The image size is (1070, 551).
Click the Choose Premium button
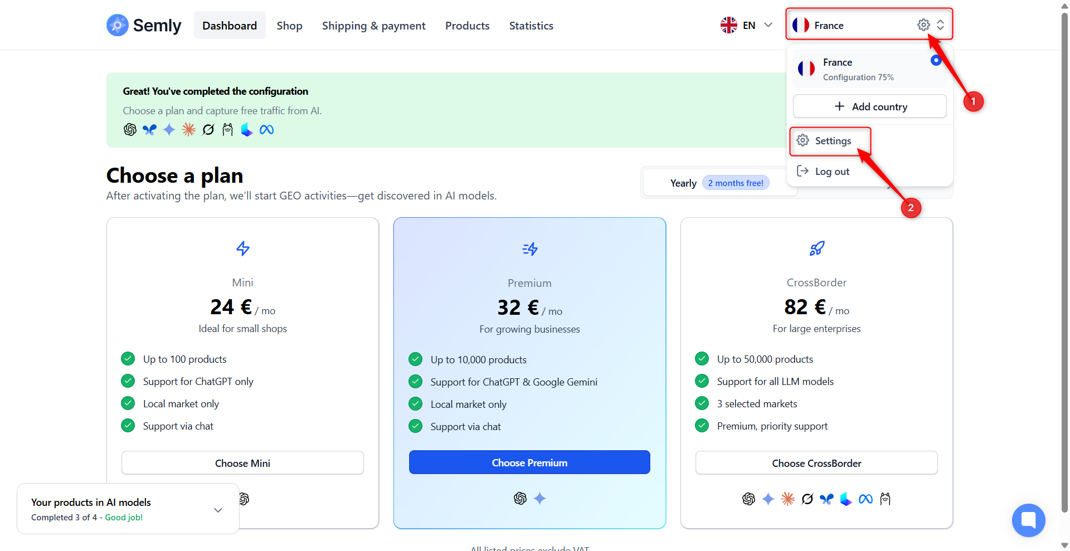529,462
